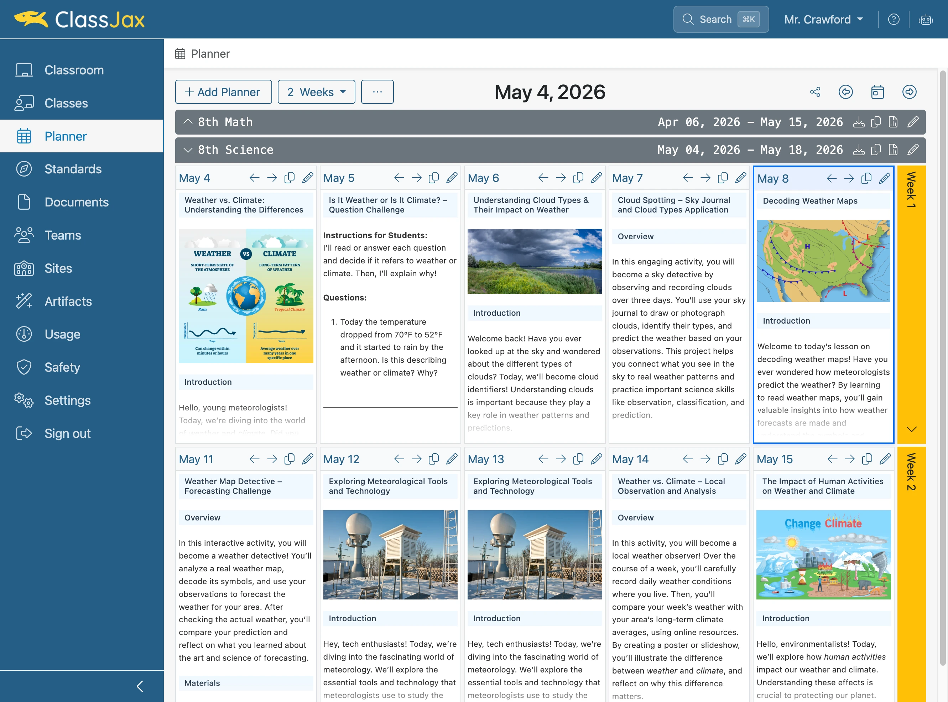Open Settings in the sidebar

82,400
